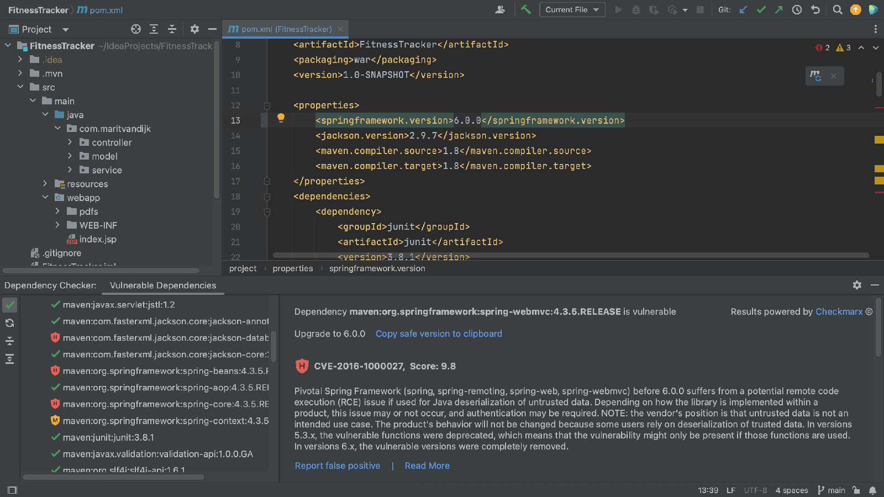
Task: Go to next highlighted error arrow
Action: click(875, 47)
